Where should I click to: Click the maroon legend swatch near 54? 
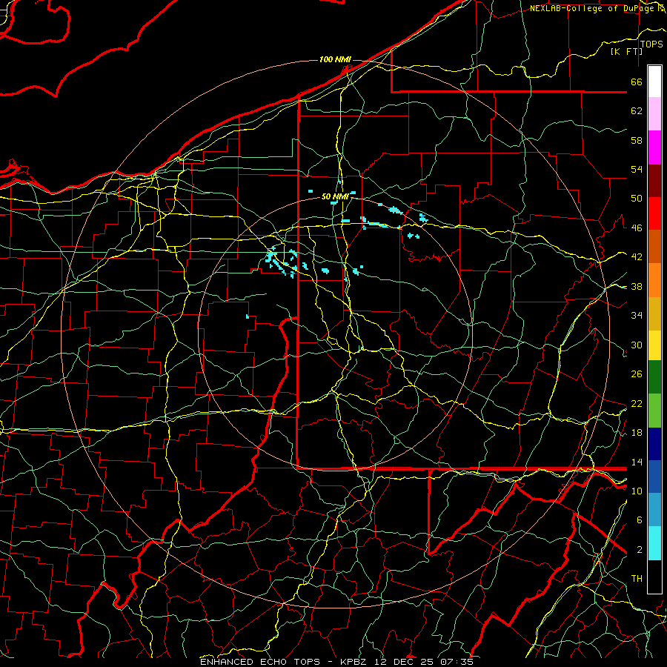654,181
